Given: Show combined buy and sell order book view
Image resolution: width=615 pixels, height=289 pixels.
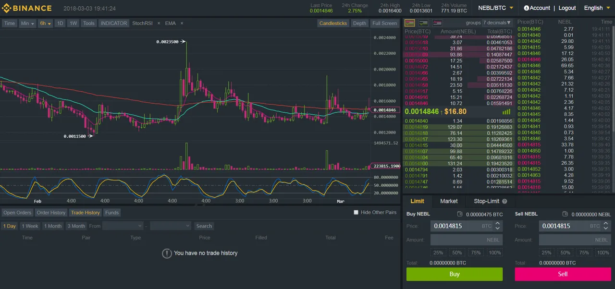Looking at the screenshot, I should click(410, 23).
